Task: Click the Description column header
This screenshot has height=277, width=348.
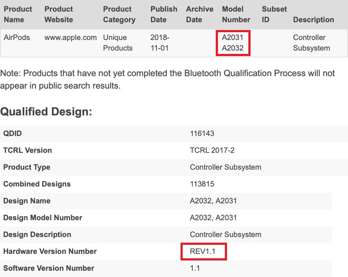Action: coord(313,20)
